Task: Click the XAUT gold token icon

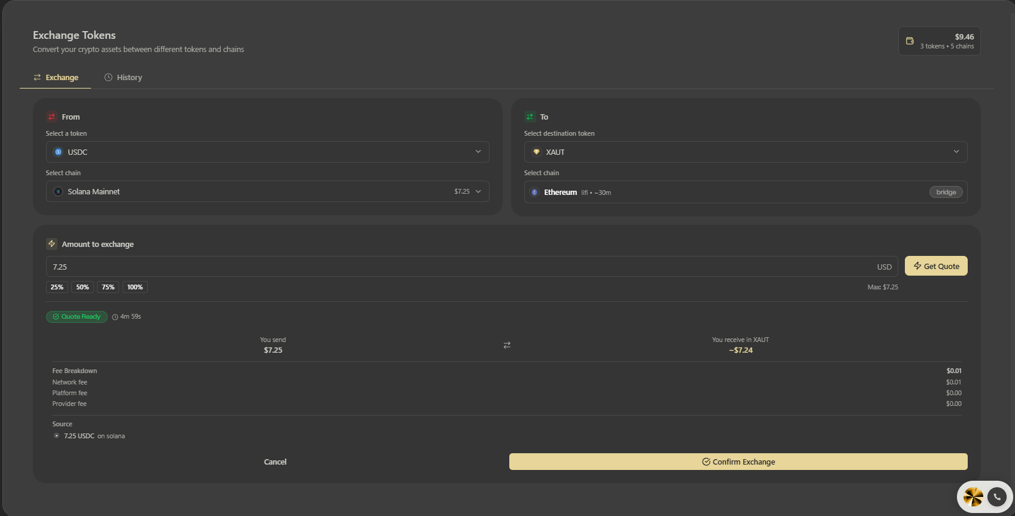Action: pos(536,152)
